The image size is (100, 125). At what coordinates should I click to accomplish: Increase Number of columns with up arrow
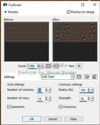[46, 89]
